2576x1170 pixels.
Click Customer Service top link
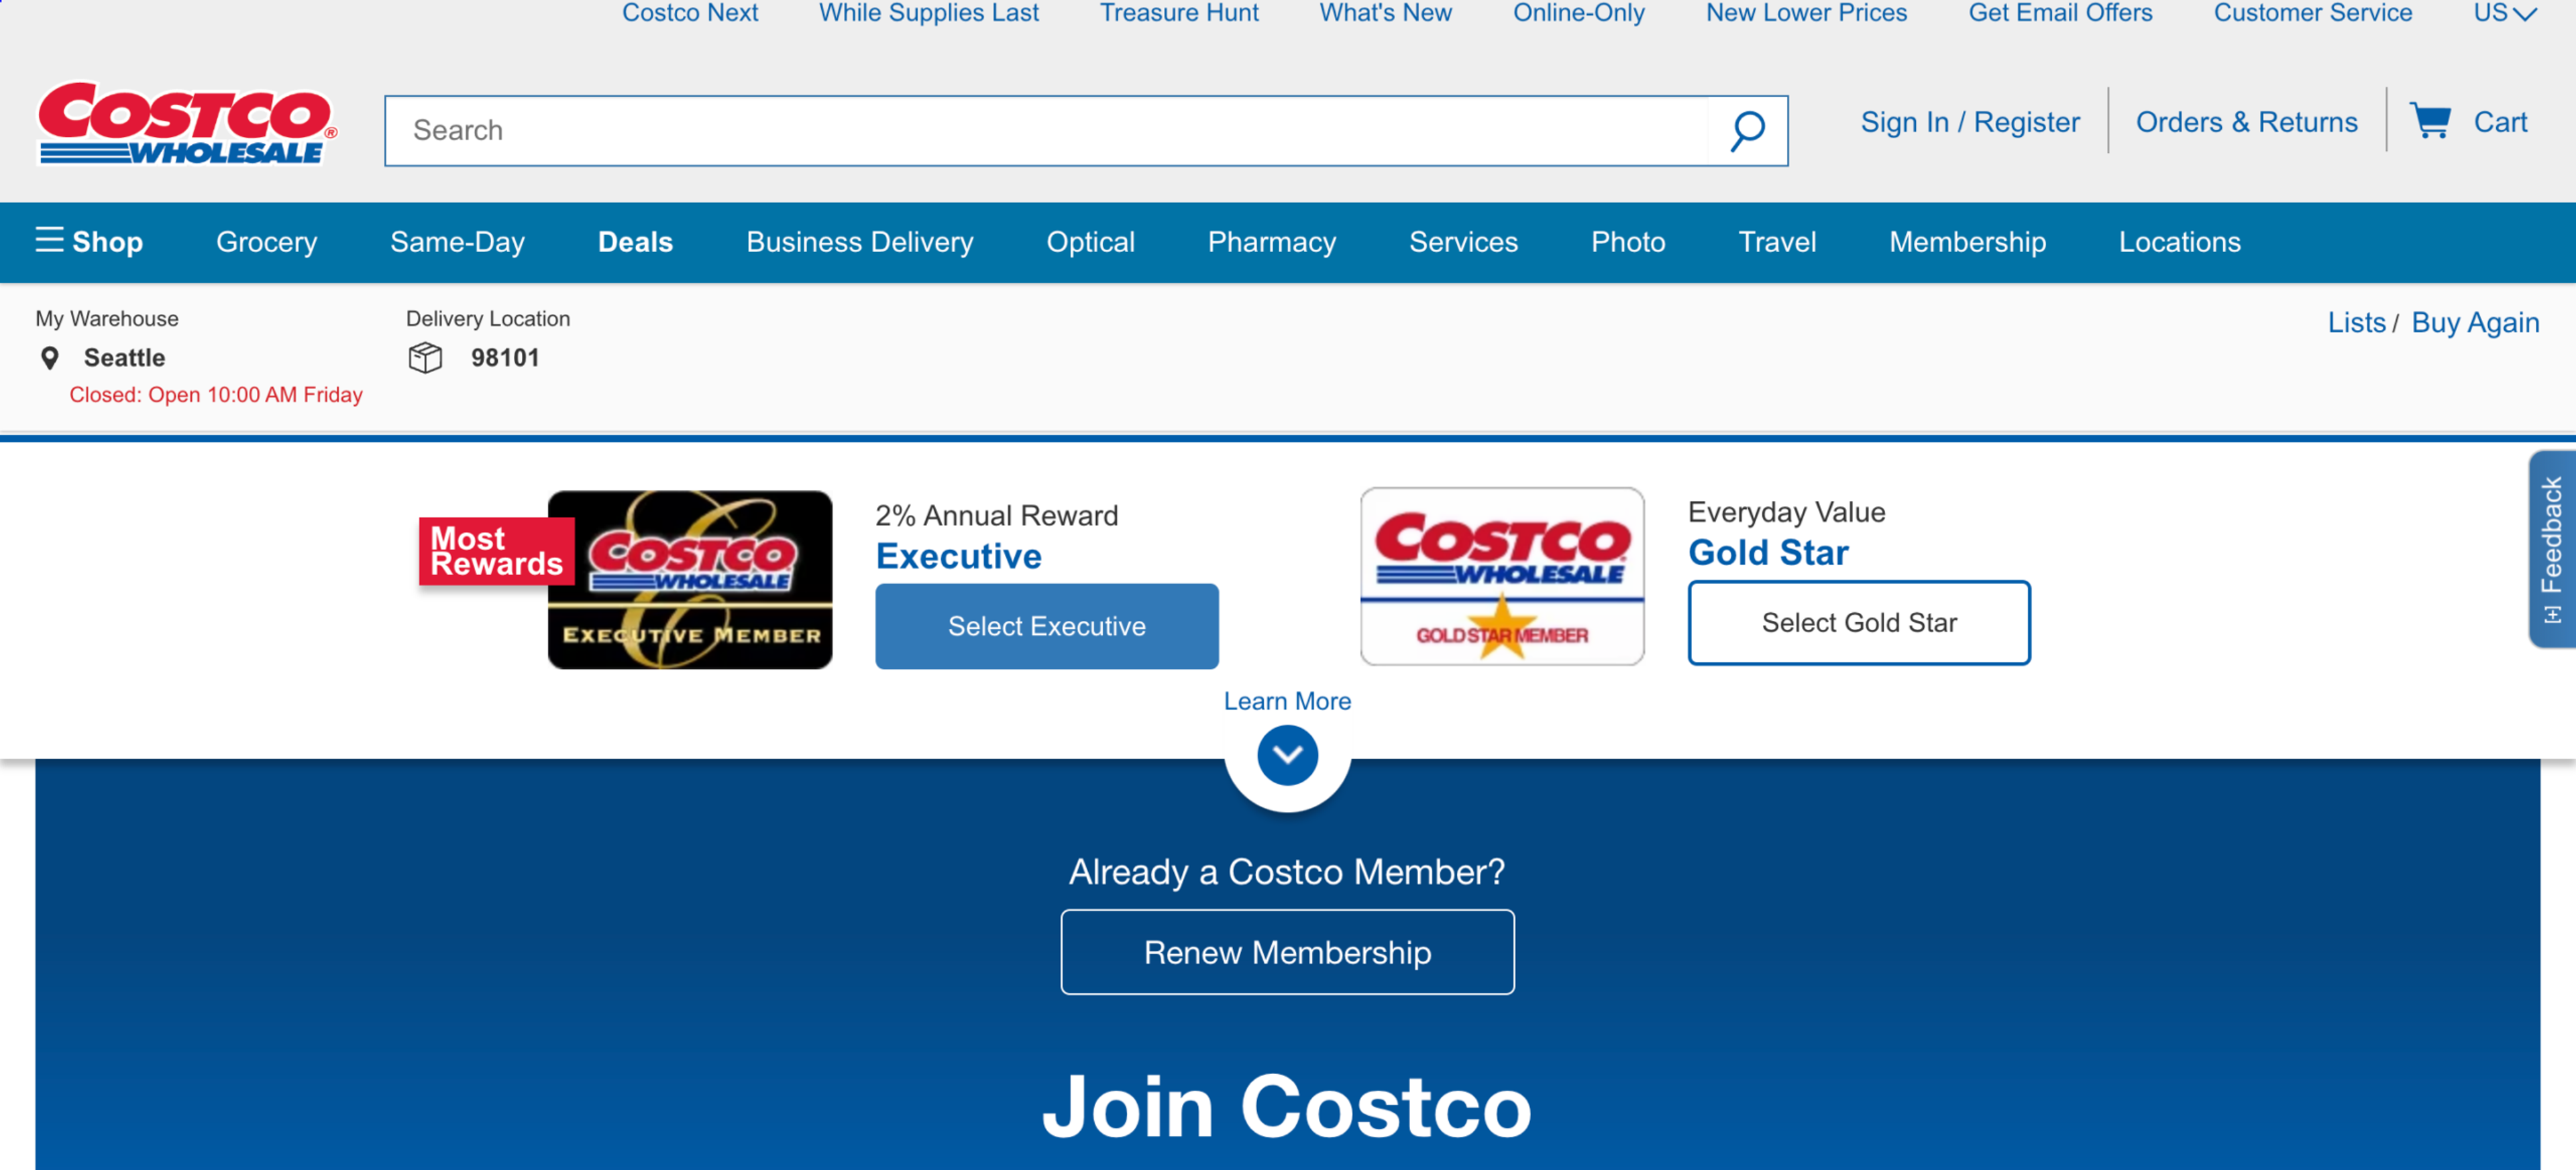click(2312, 13)
